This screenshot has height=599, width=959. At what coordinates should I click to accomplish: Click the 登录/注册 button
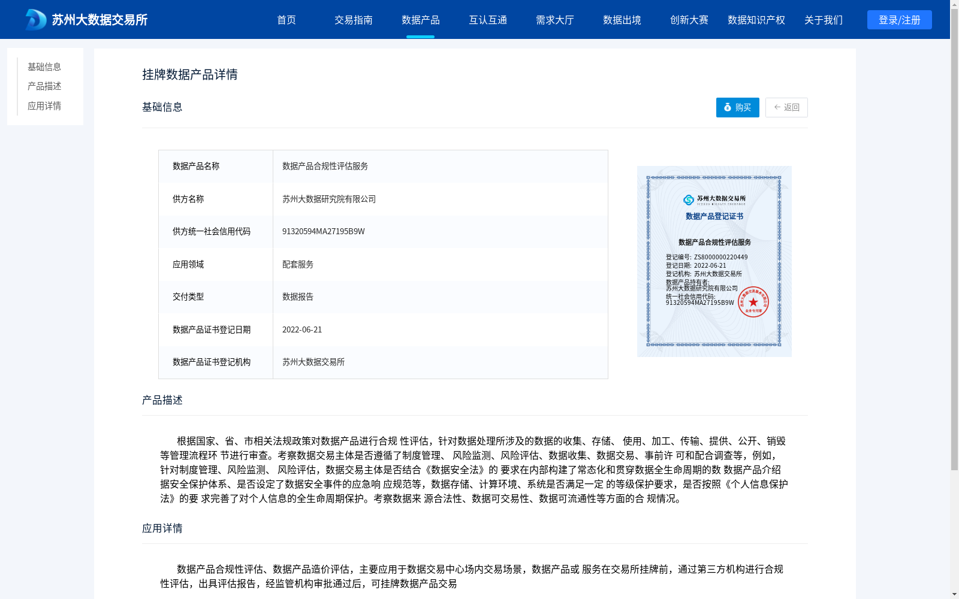[x=900, y=20]
